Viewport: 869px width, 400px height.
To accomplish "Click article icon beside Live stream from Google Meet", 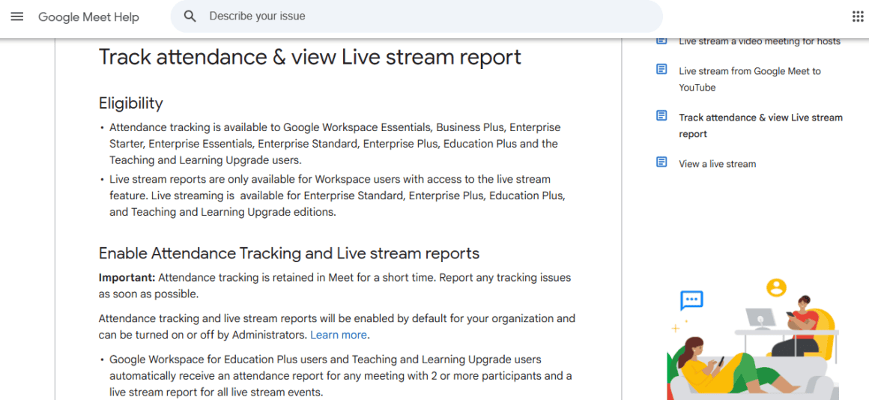I will point(661,70).
